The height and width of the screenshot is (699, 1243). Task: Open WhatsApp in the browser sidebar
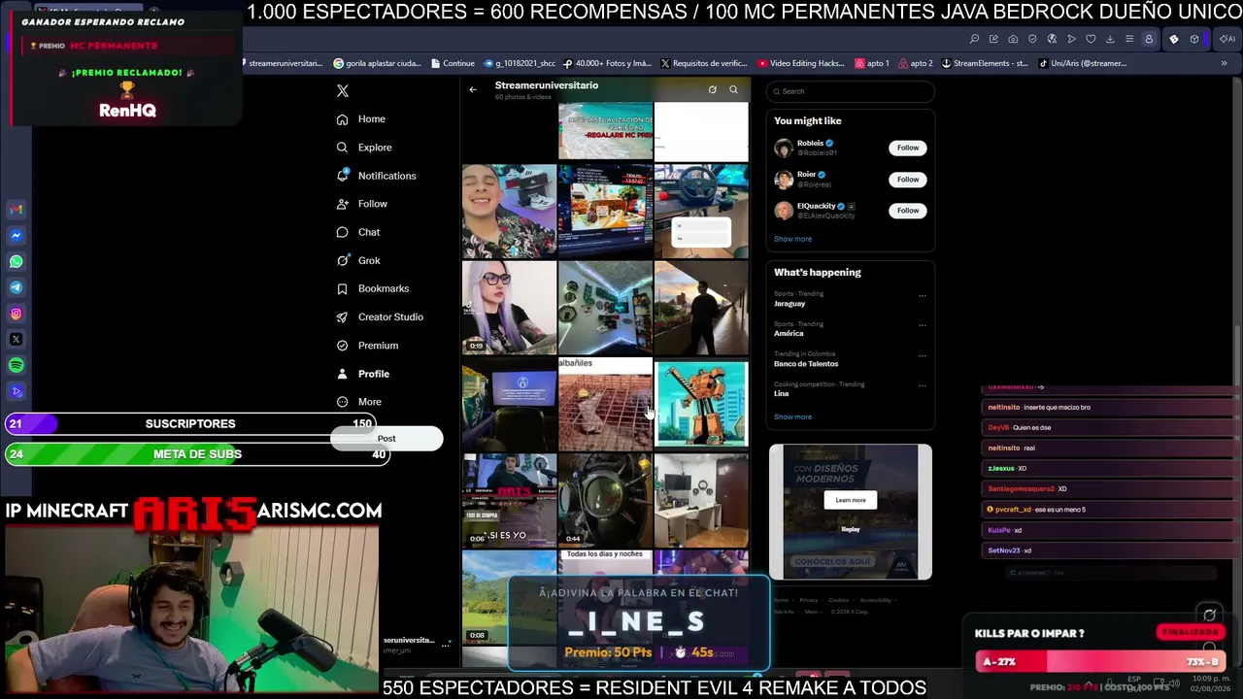[x=17, y=262]
